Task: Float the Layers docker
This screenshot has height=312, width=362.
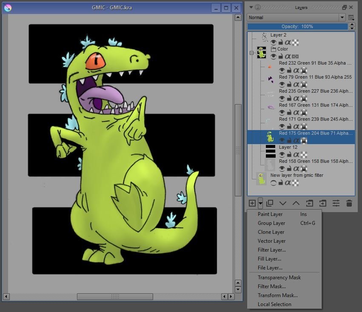Action: coord(345,7)
